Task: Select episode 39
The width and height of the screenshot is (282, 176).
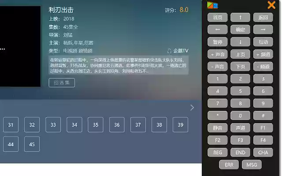Action: pos(181,125)
